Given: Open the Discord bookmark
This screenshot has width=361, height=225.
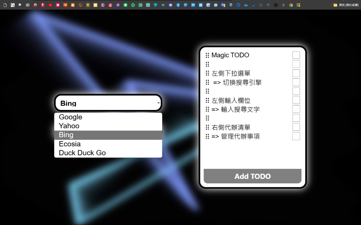Looking at the screenshot, I should point(171,5).
